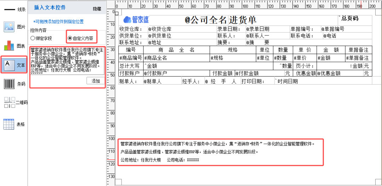The image size is (382, 186).
Task: Select the 表格 table control
Action: pyautogui.click(x=14, y=124)
